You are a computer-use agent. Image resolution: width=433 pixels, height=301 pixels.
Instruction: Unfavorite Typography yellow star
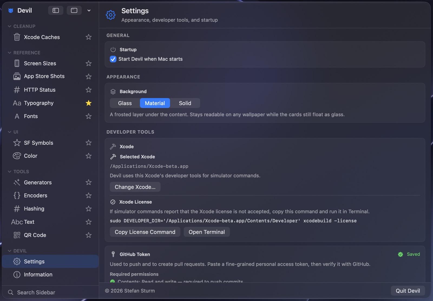point(88,103)
